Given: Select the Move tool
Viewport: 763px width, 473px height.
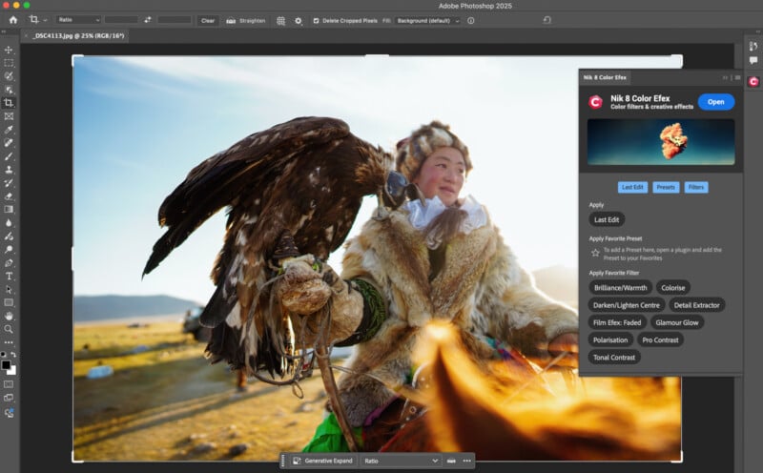Looking at the screenshot, I should point(9,49).
